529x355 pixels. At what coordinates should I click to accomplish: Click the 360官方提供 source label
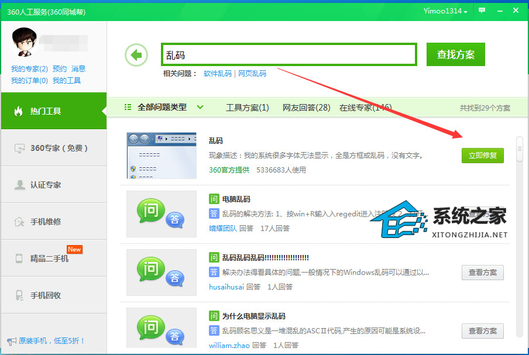(229, 170)
